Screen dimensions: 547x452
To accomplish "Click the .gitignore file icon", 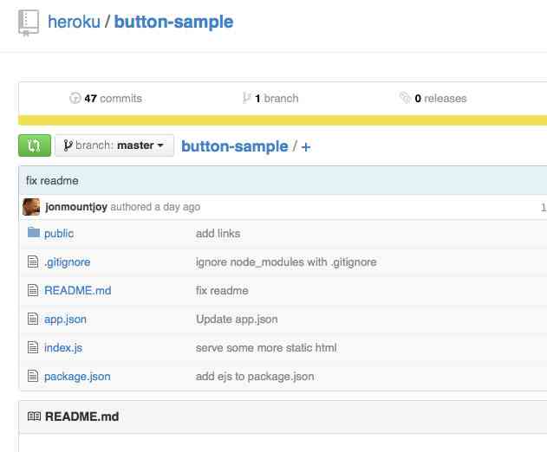I will pos(33,262).
